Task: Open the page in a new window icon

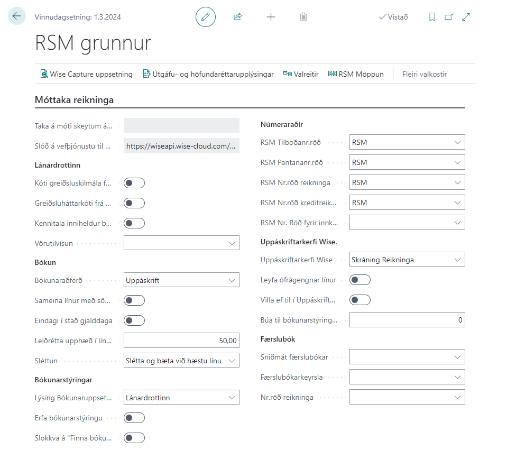Action: pyautogui.click(x=449, y=16)
